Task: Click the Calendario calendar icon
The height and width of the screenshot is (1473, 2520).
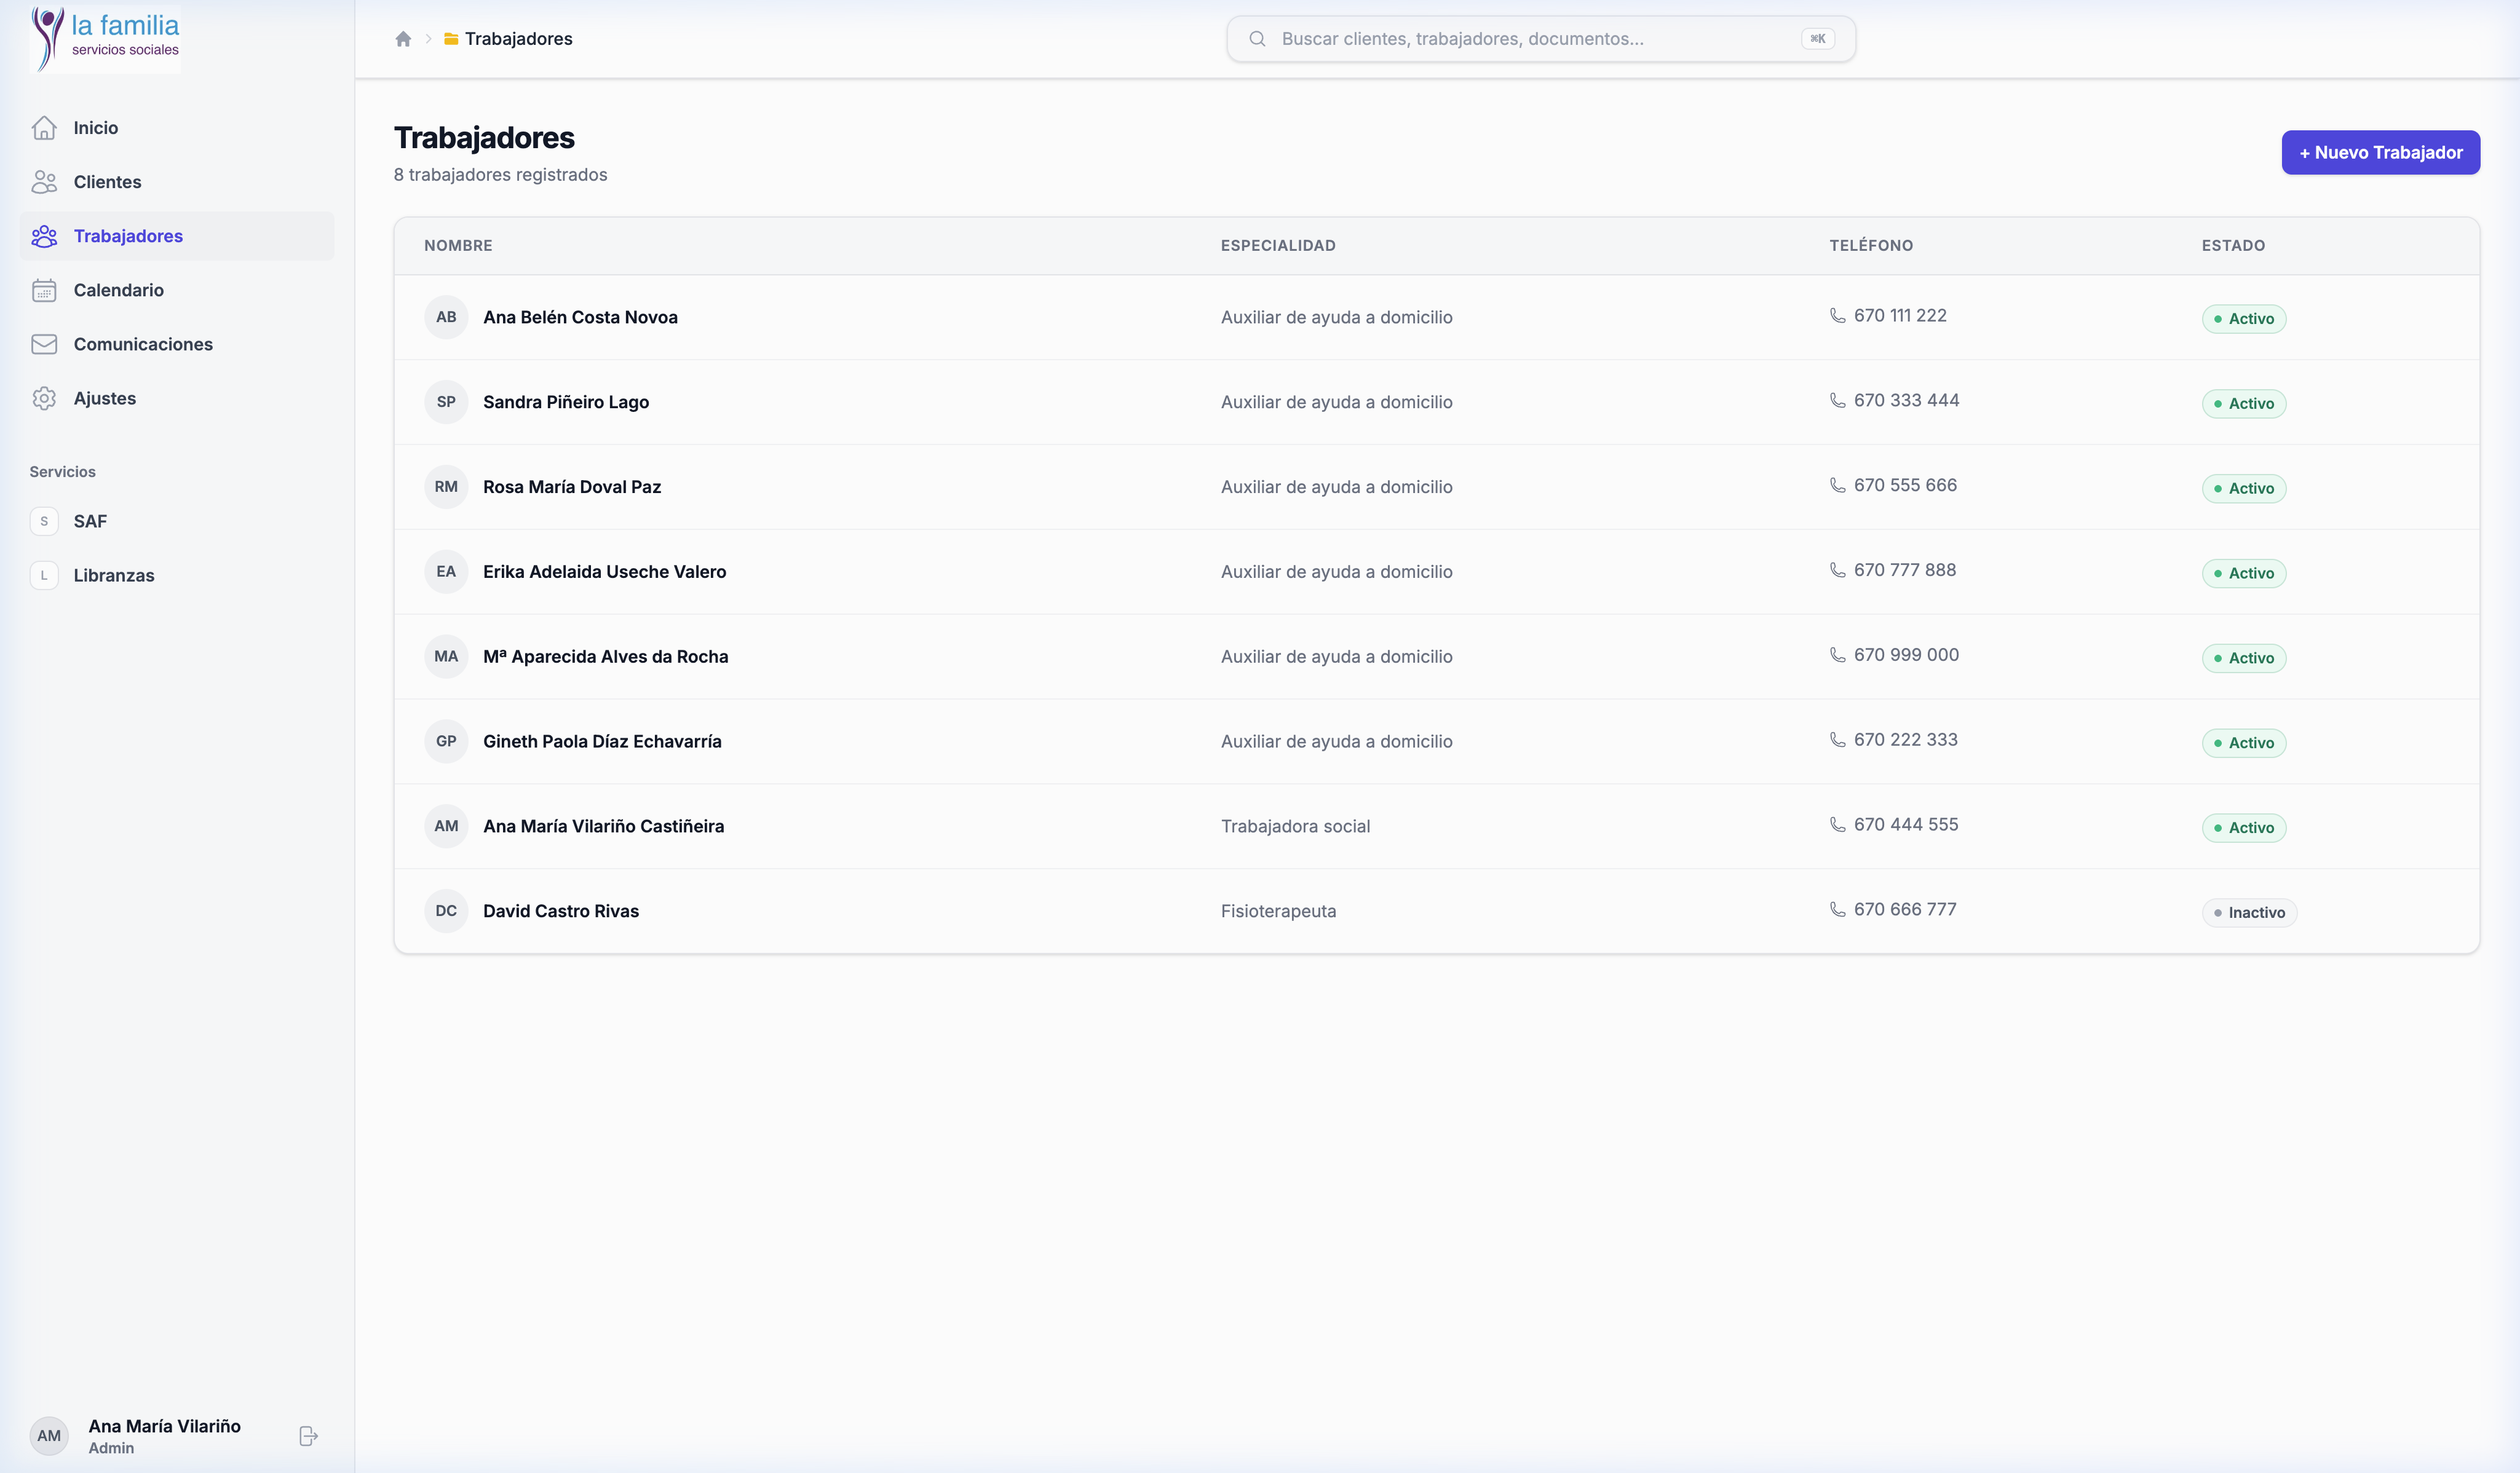Action: [44, 290]
